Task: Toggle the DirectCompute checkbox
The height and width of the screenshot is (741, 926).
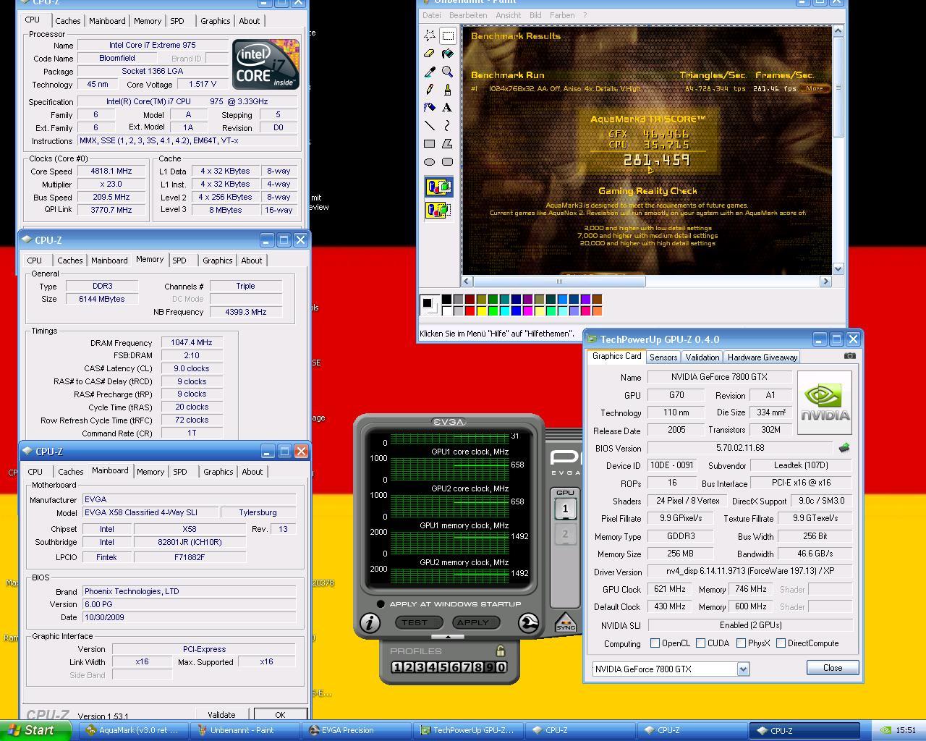Action: [781, 643]
